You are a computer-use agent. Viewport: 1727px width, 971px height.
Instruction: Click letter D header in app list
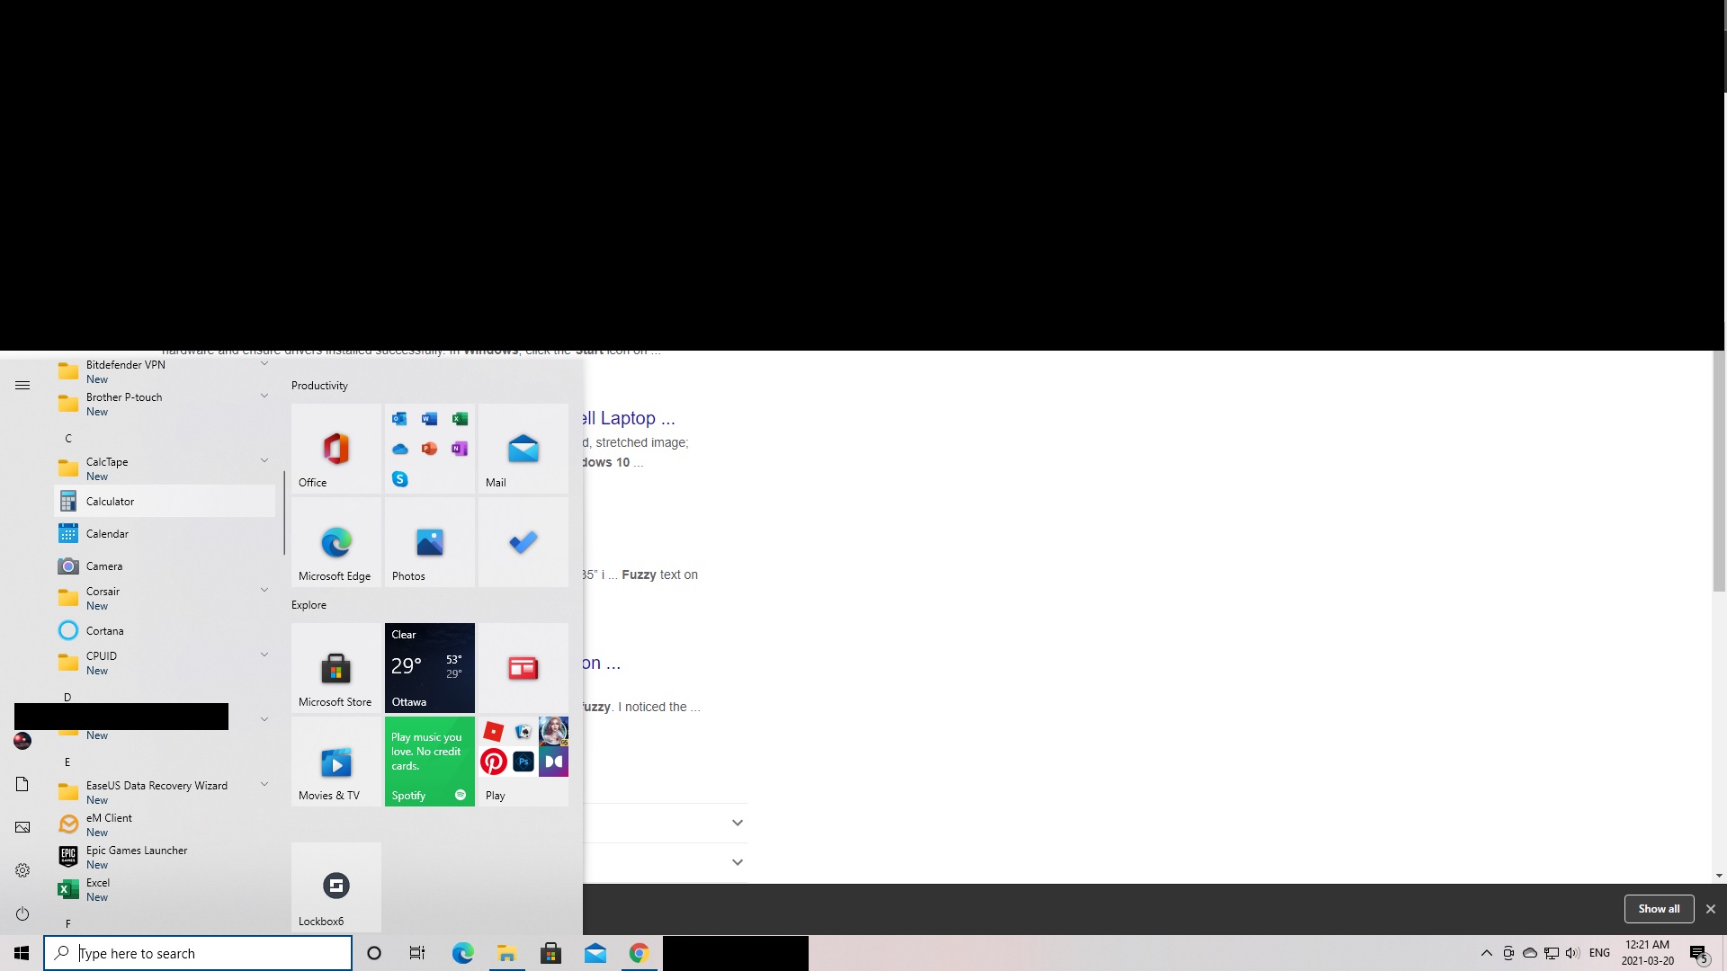click(x=67, y=697)
